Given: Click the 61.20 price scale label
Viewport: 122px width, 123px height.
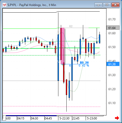Looking at the screenshot, I should [x=112, y=89].
